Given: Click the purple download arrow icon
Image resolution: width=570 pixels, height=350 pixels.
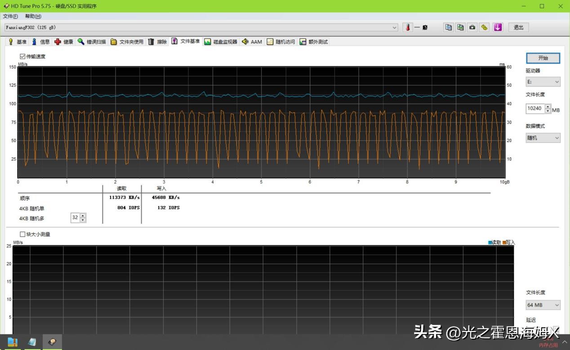Looking at the screenshot, I should [498, 27].
